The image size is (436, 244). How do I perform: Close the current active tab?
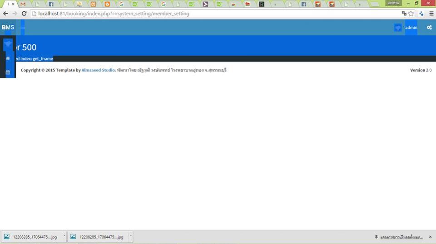tap(13, 4)
